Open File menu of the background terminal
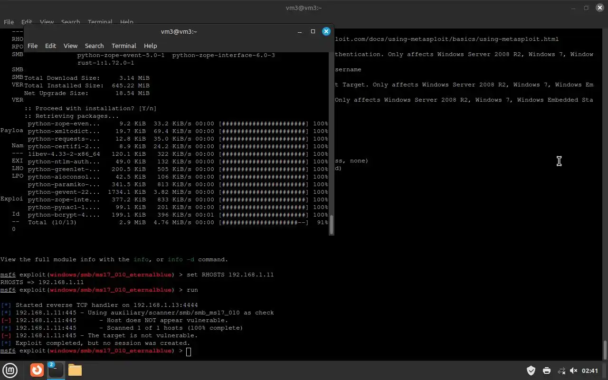Screen dimensions: 608x380 coord(9,22)
